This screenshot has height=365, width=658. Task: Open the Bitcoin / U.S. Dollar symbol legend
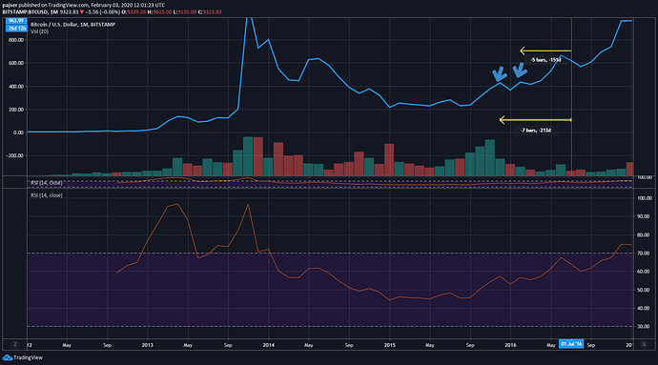73,25
